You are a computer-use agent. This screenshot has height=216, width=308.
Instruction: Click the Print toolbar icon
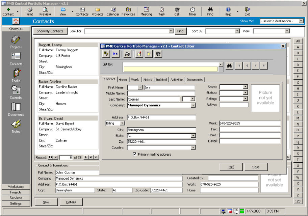(30, 11)
